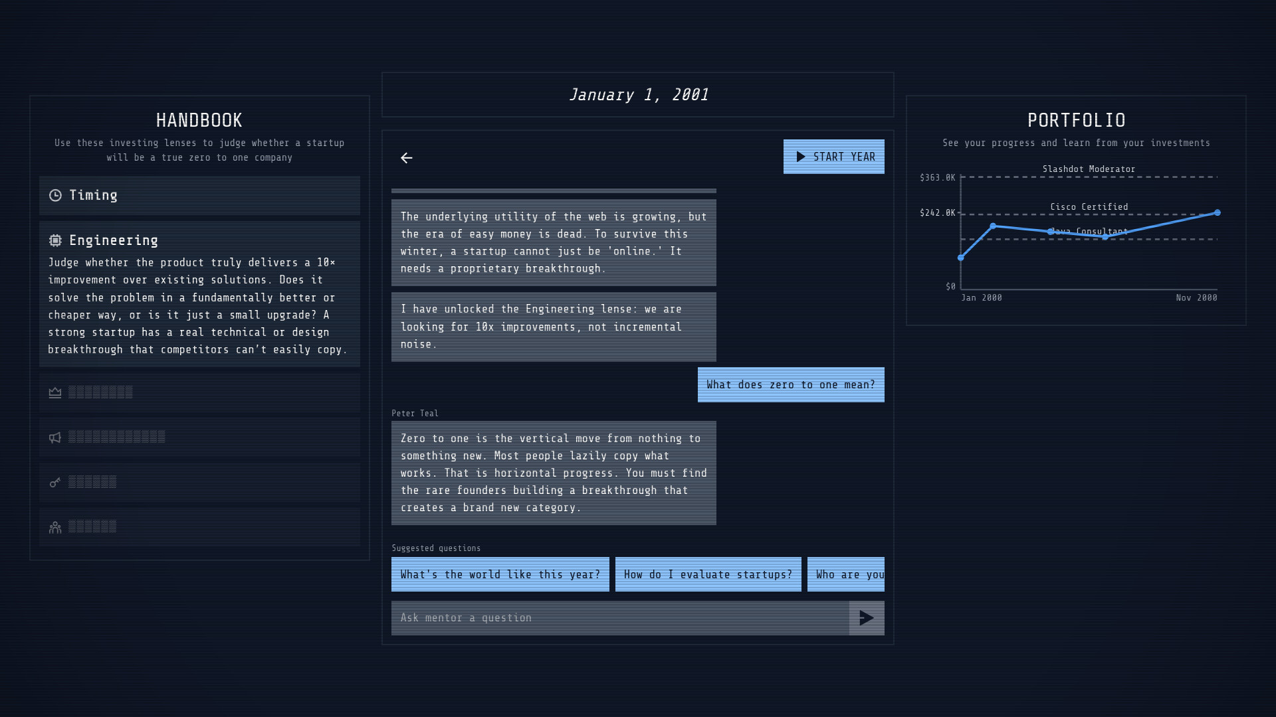
Task: Click the robot icon next to Engineering
Action: pyautogui.click(x=55, y=240)
